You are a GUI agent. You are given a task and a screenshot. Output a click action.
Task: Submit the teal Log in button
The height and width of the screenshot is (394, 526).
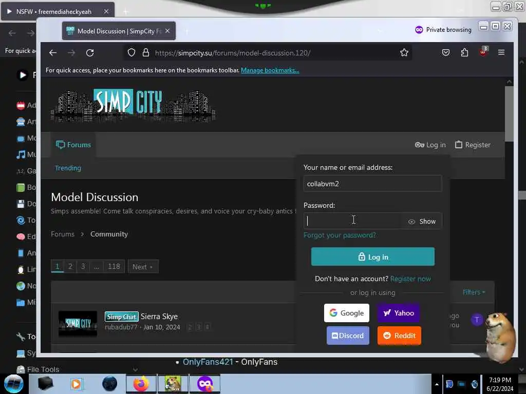click(373, 257)
